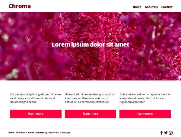181x137 pixels.
Task: Open the Facebook icon in footer
Action: pos(161,133)
